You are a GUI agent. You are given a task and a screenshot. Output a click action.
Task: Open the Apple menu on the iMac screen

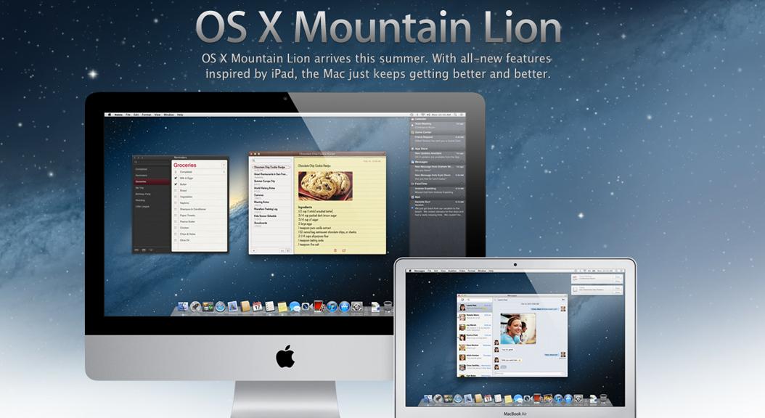click(x=108, y=115)
